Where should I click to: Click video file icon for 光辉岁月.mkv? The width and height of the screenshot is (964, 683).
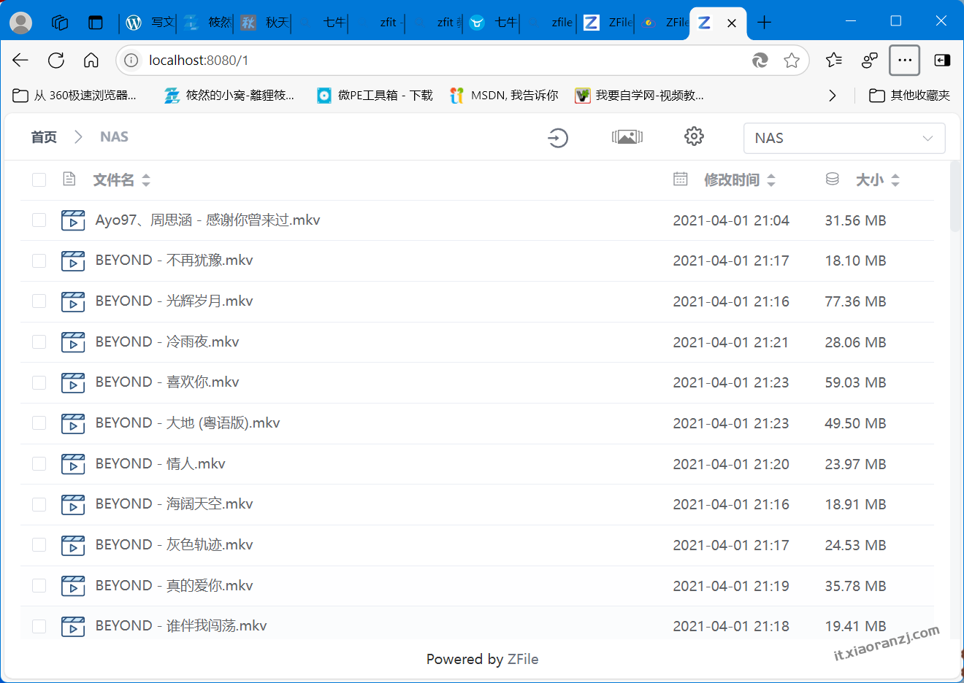click(x=72, y=301)
